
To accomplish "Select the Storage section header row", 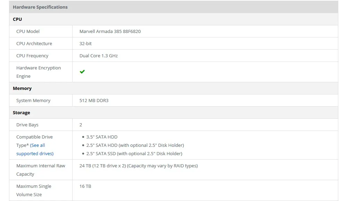I will point(22,112).
